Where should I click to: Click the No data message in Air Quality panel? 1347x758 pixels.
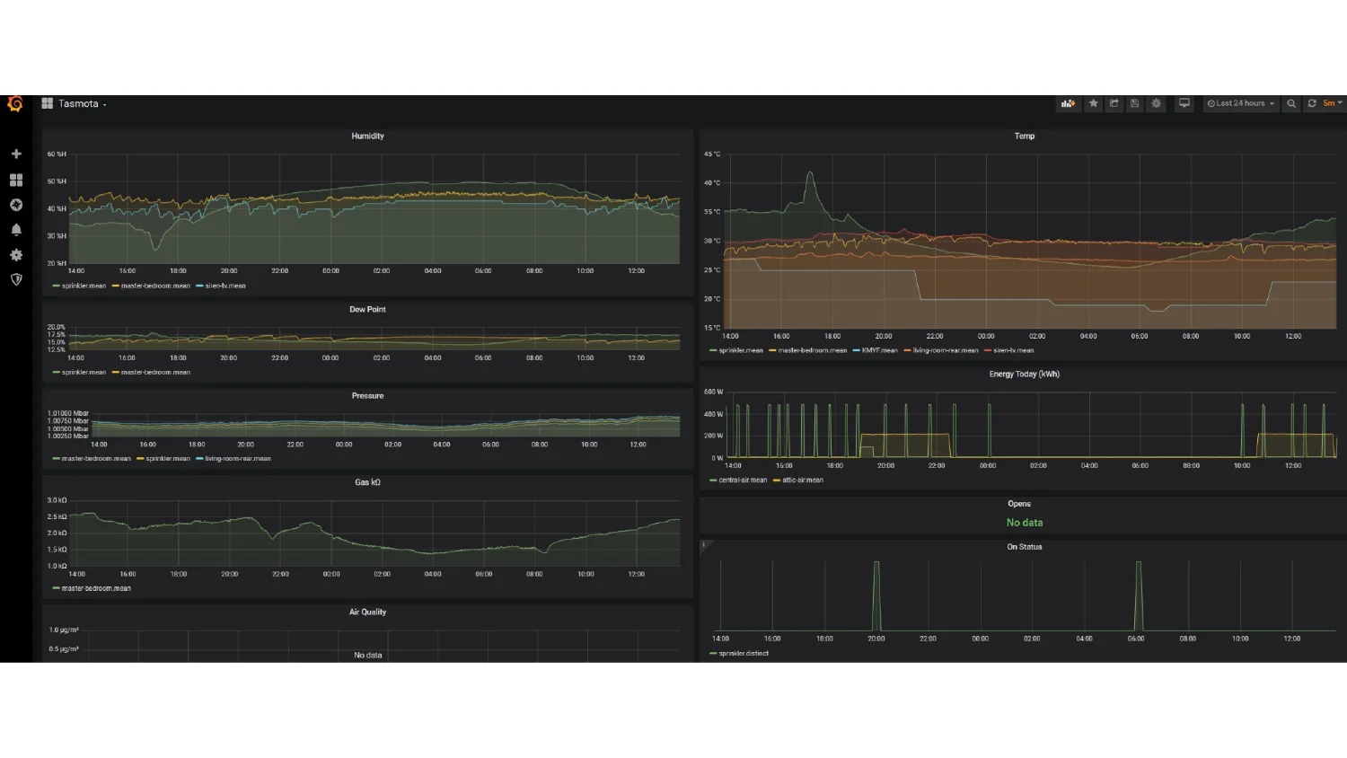click(x=367, y=656)
